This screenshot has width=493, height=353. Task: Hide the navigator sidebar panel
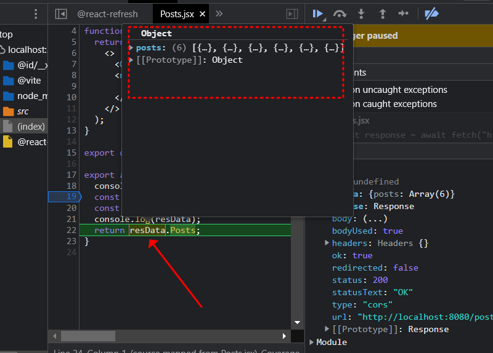(x=61, y=14)
